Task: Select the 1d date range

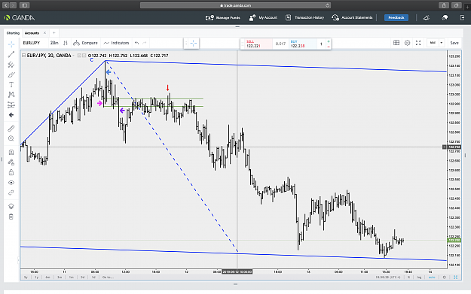Action: click(x=93, y=277)
